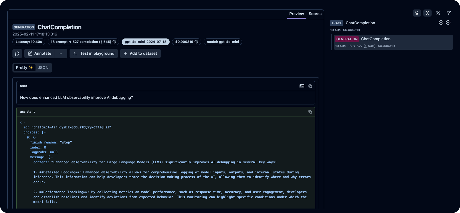This screenshot has width=460, height=213.
Task: Toggle the collapse-metrics arrows icon in trace panel
Action: pyautogui.click(x=427, y=13)
